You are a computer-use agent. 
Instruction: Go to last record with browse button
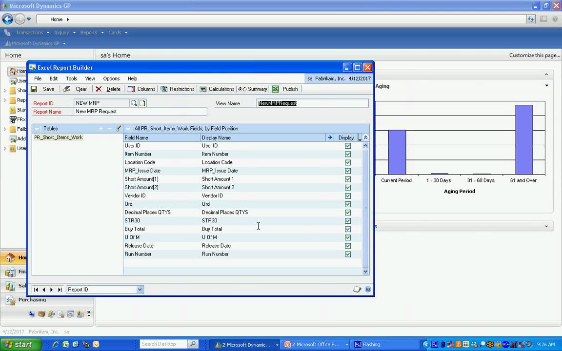point(60,290)
